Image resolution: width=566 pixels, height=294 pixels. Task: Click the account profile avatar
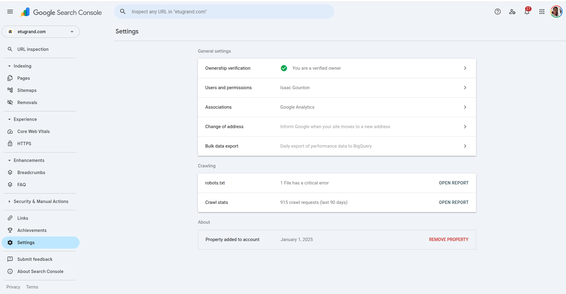coord(556,12)
